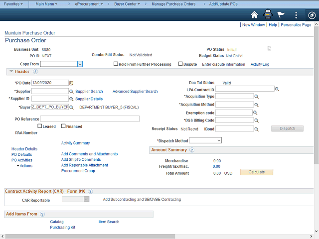Open the chatbot assistant robot icon
The height and width of the screenshot is (239, 319).
268,15
